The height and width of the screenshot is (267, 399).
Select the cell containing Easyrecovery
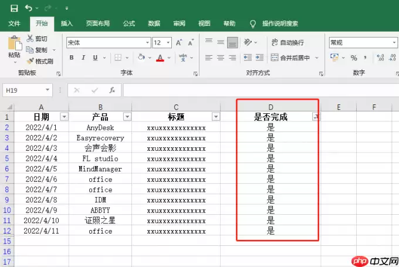100,138
